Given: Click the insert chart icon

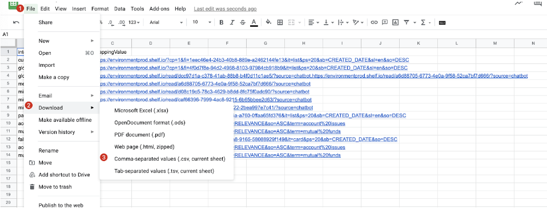Looking at the screenshot, I should coord(395,22).
